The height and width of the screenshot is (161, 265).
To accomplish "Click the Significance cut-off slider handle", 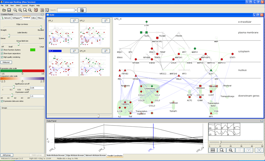I will tap(14, 87).
